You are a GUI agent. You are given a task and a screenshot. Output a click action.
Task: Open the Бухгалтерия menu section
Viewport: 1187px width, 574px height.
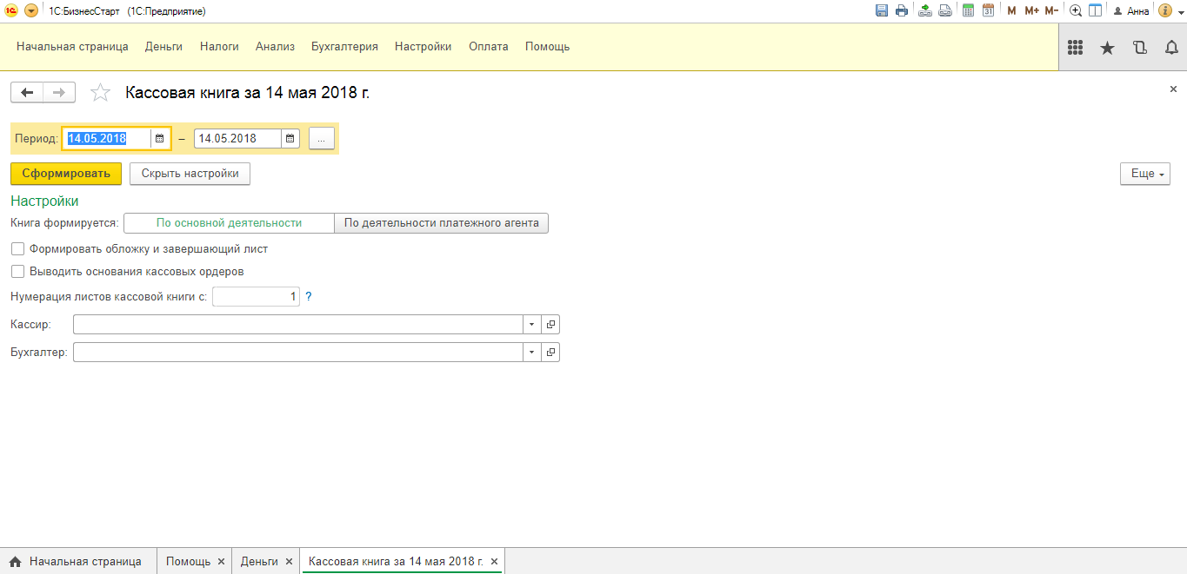pos(344,47)
